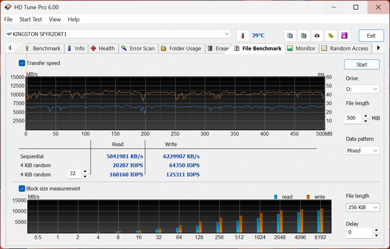Open the Start Test menu

pos(30,20)
